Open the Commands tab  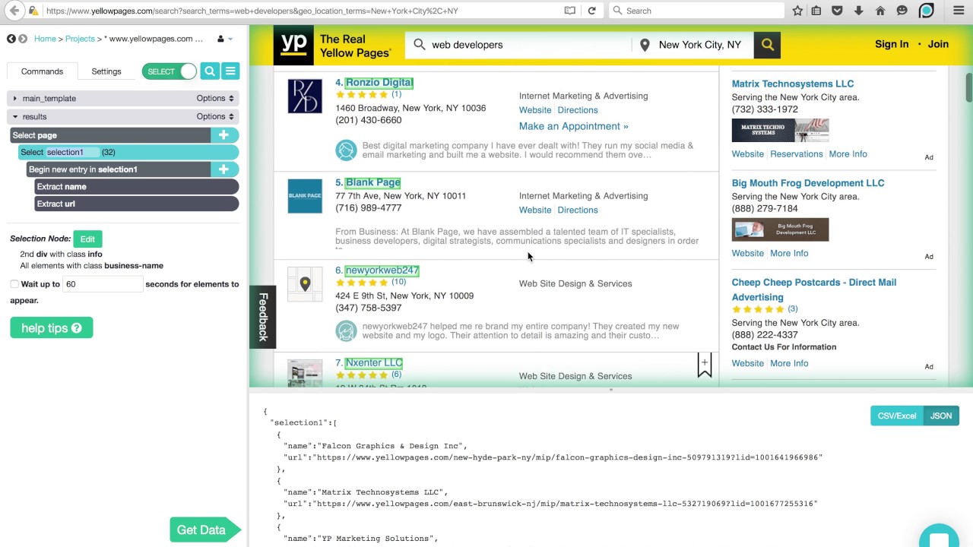42,71
